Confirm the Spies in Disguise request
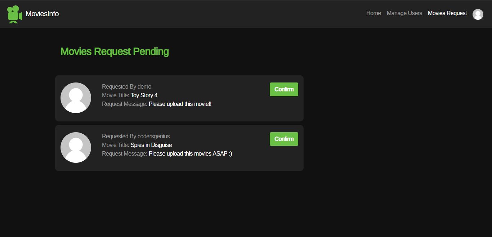Viewport: 492px width, 237px height. click(x=284, y=139)
